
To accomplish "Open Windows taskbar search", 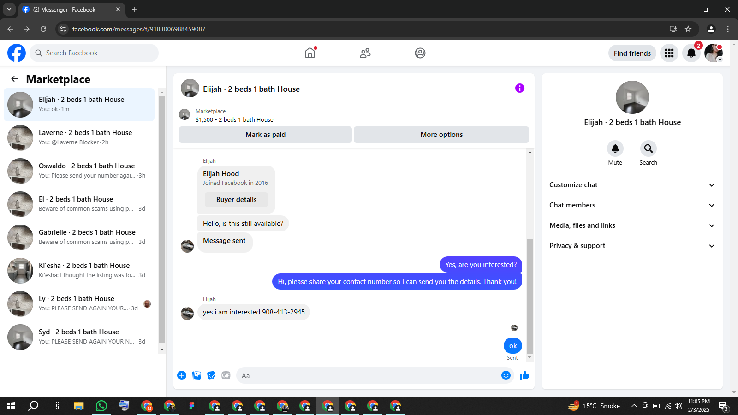I will tap(33, 406).
